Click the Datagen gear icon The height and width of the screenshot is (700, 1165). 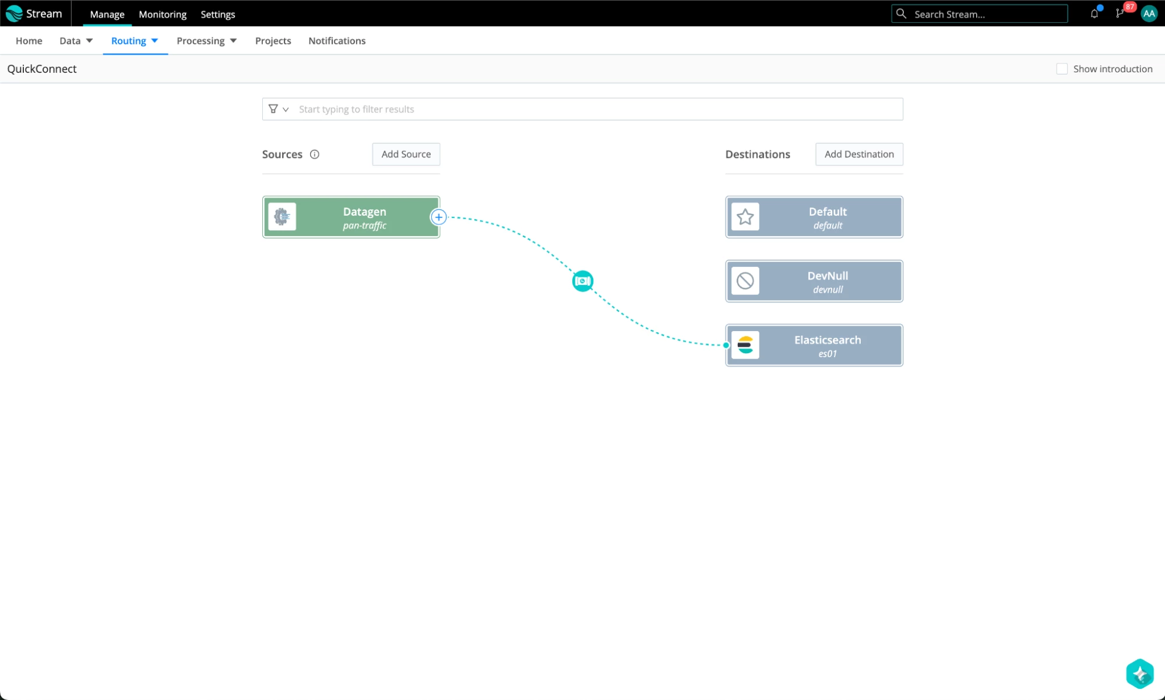(x=282, y=217)
